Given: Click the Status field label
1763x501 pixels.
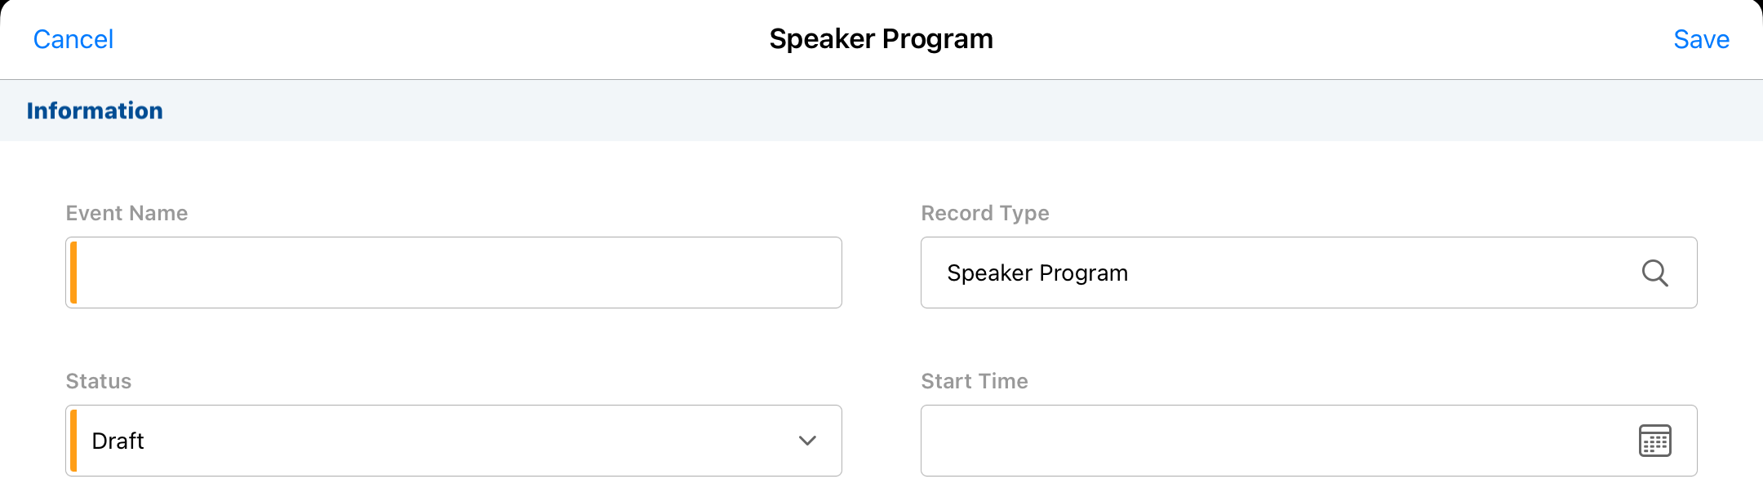Looking at the screenshot, I should coord(98,381).
